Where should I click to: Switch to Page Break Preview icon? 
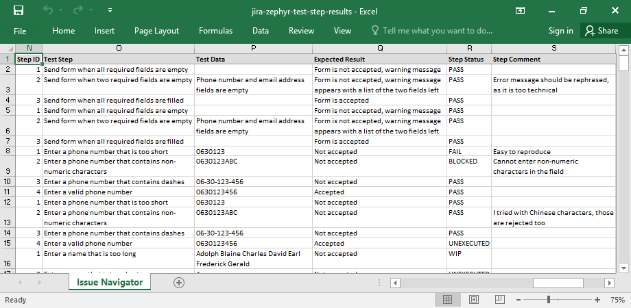tap(499, 300)
